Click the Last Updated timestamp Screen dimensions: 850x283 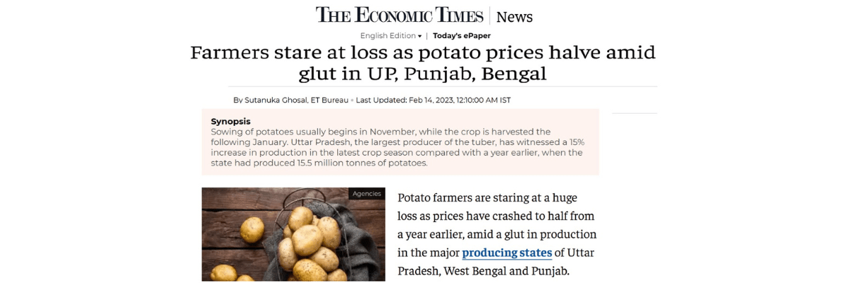coord(433,100)
